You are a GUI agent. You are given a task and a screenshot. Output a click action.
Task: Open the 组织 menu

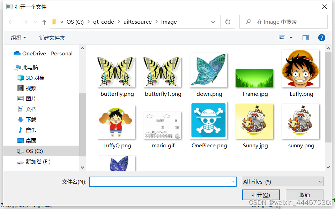click(x=18, y=38)
